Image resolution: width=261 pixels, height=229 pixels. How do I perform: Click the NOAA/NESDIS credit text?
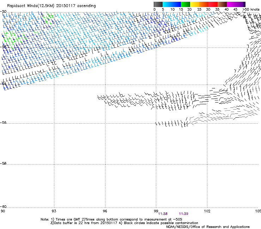pos(208,227)
